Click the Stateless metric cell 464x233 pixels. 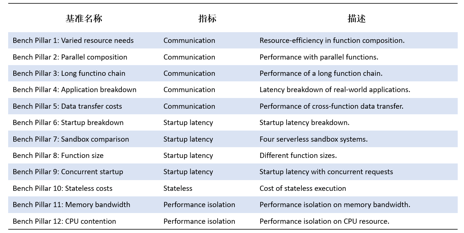pos(178,189)
